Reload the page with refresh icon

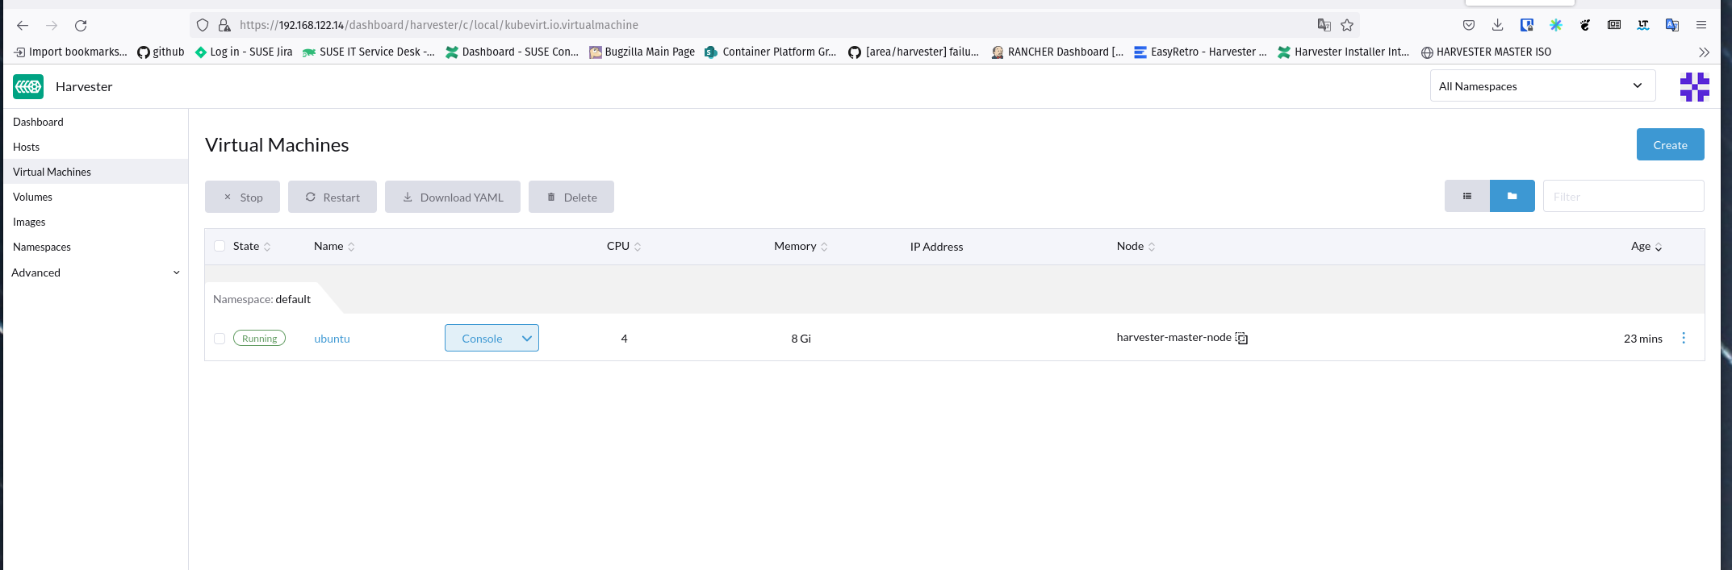point(81,26)
